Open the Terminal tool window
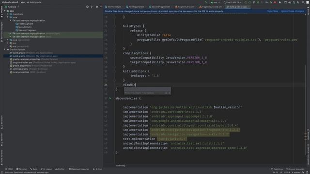Viewport: 310px width, 174px height. [21, 169]
